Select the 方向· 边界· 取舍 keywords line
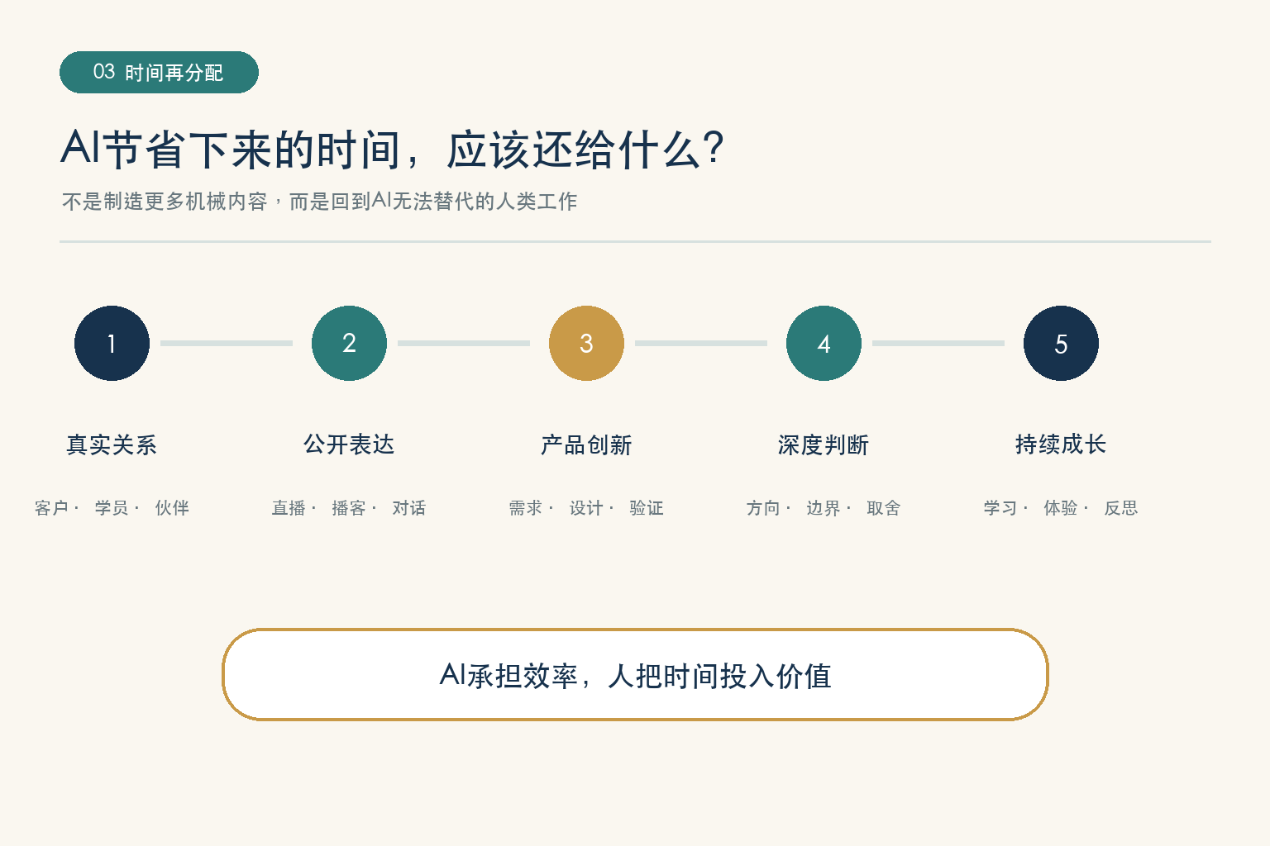The height and width of the screenshot is (846, 1270). pos(824,507)
